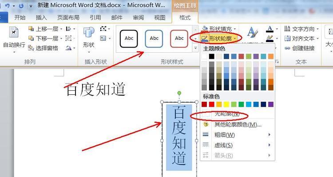Screen dimensions: 333x177
Task: Pick white from the theme colors
Action: (204, 56)
